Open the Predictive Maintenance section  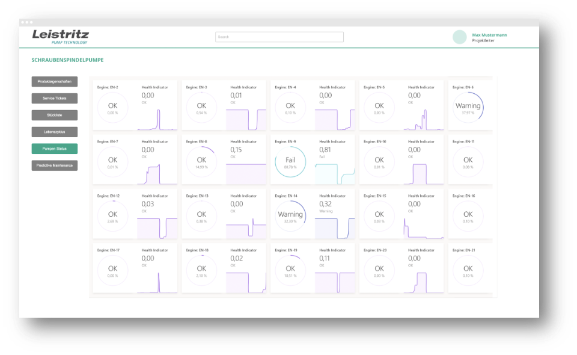pos(55,165)
